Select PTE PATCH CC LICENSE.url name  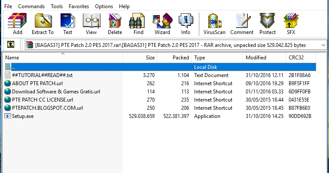[43, 100]
